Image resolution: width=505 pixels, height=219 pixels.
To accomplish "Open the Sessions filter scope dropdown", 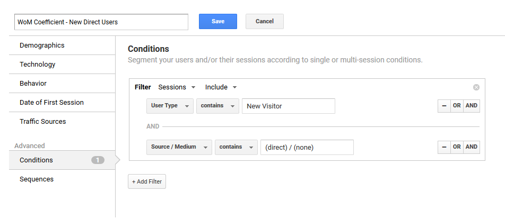I will 177,87.
